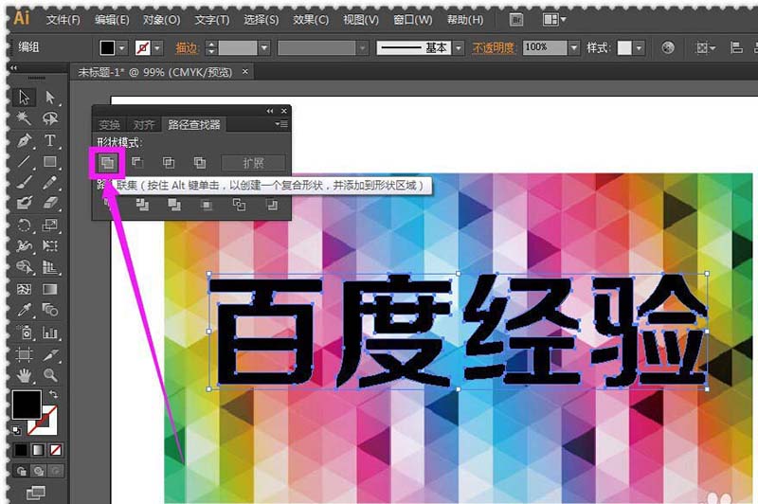Select the Scale tool

[50, 225]
